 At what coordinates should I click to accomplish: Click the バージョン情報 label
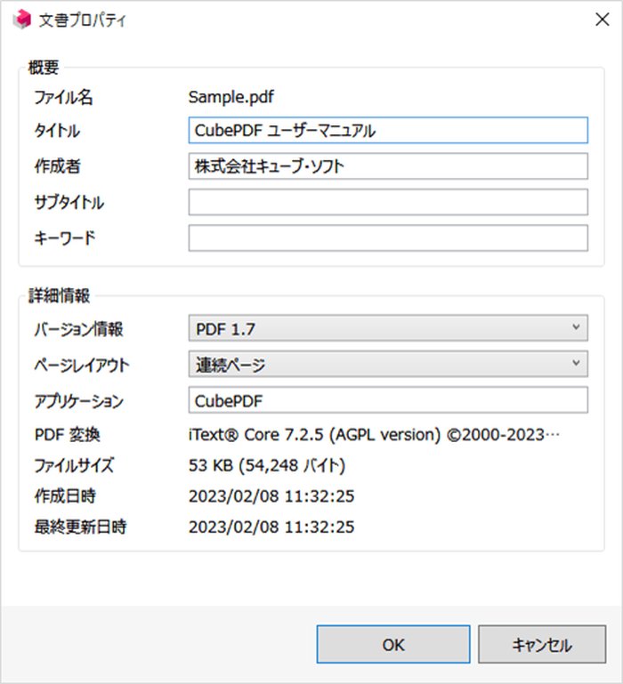78,329
